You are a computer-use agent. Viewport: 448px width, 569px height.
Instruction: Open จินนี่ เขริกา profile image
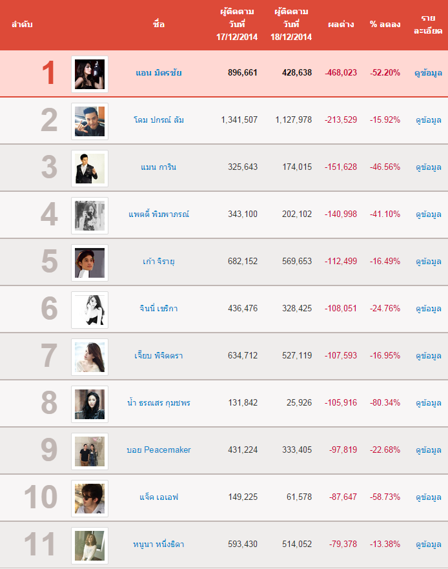pos(90,310)
